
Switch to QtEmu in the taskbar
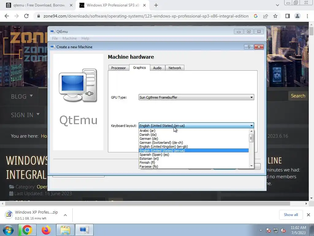click(x=84, y=230)
